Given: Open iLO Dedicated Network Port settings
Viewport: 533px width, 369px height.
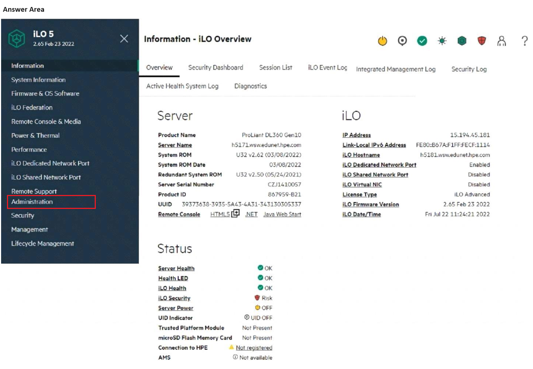Looking at the screenshot, I should point(50,163).
